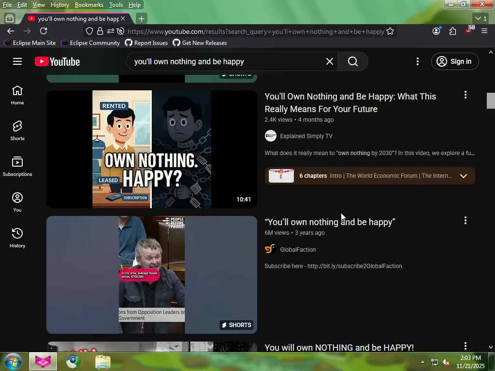Open GlobalFaction channel avatar
The height and width of the screenshot is (371, 495).
[x=271, y=249]
